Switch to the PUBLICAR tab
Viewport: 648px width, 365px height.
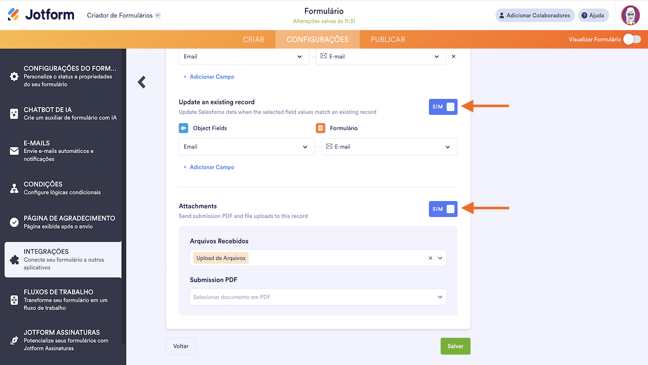[387, 39]
